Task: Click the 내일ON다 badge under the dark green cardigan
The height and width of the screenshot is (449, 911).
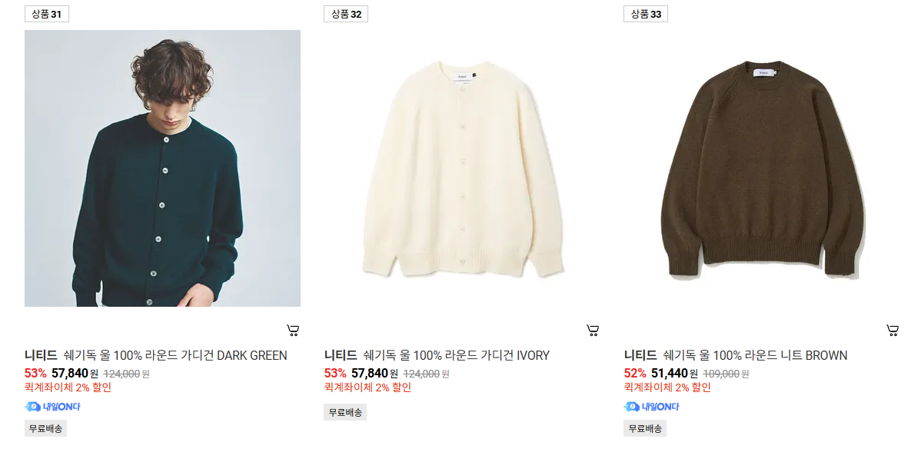Action: pyautogui.click(x=52, y=407)
